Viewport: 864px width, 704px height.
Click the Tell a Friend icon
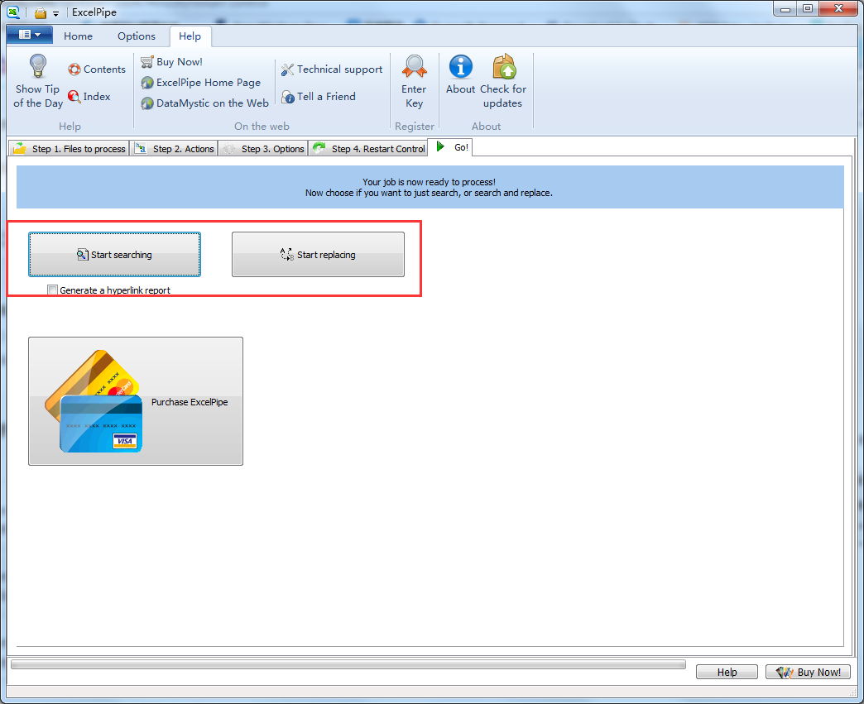(x=288, y=97)
